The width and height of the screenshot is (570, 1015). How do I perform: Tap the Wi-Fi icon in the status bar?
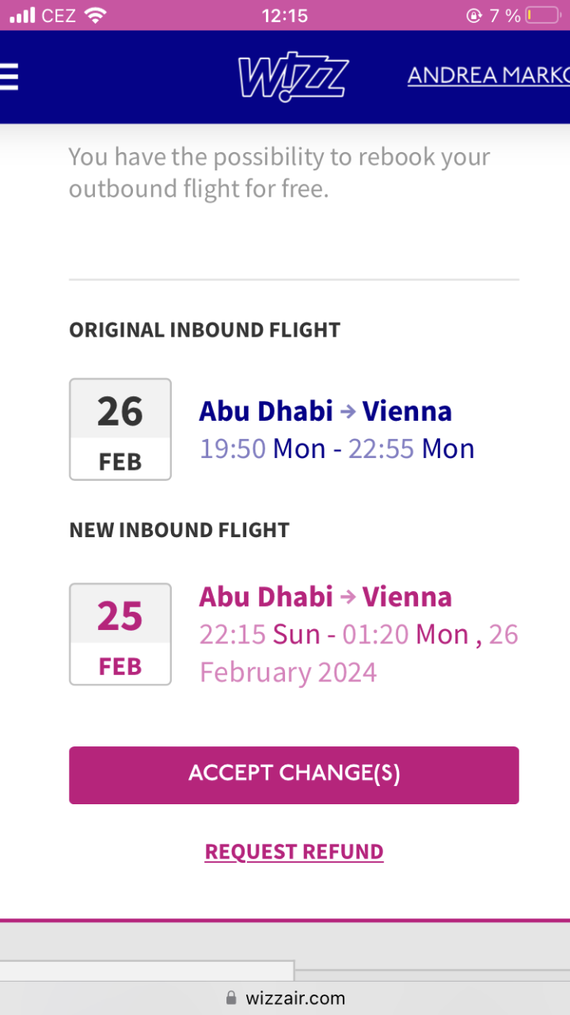(96, 15)
